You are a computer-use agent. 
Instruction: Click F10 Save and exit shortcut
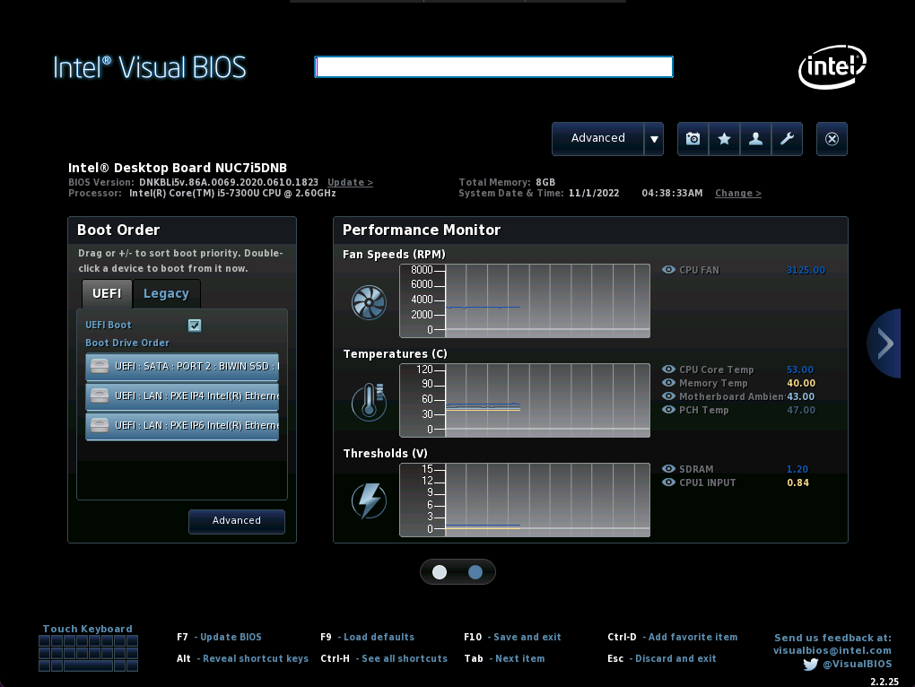tap(512, 637)
